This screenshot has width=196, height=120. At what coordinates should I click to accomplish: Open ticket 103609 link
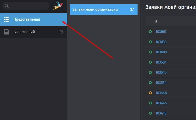[x=161, y=52]
